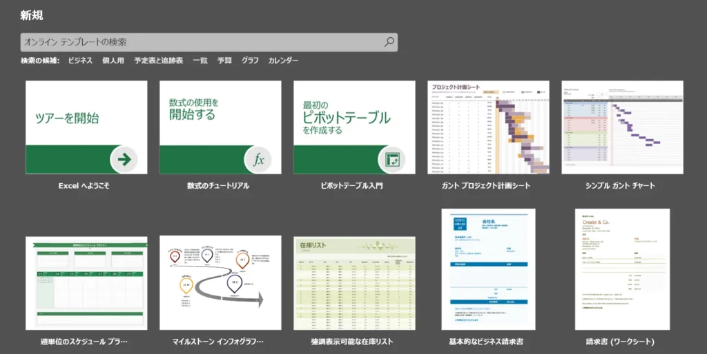This screenshot has height=354, width=707.
Task: Pick the カレンダー search suggestion
Action: [283, 61]
